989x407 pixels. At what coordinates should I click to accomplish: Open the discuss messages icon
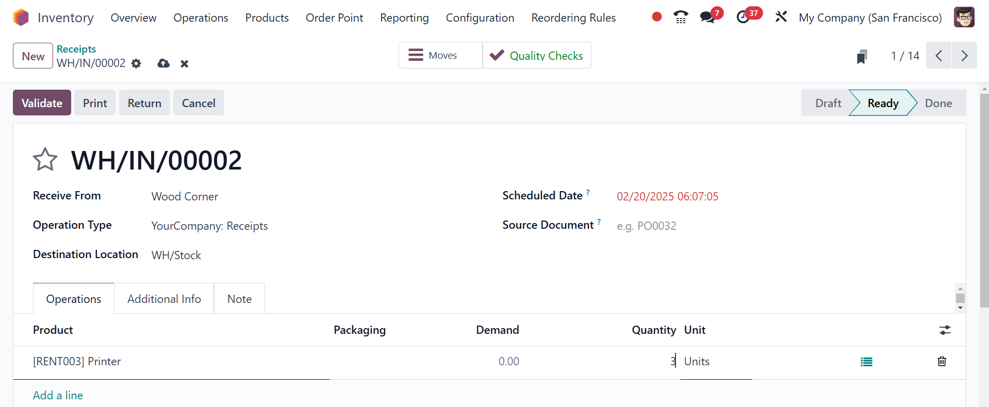coord(707,18)
